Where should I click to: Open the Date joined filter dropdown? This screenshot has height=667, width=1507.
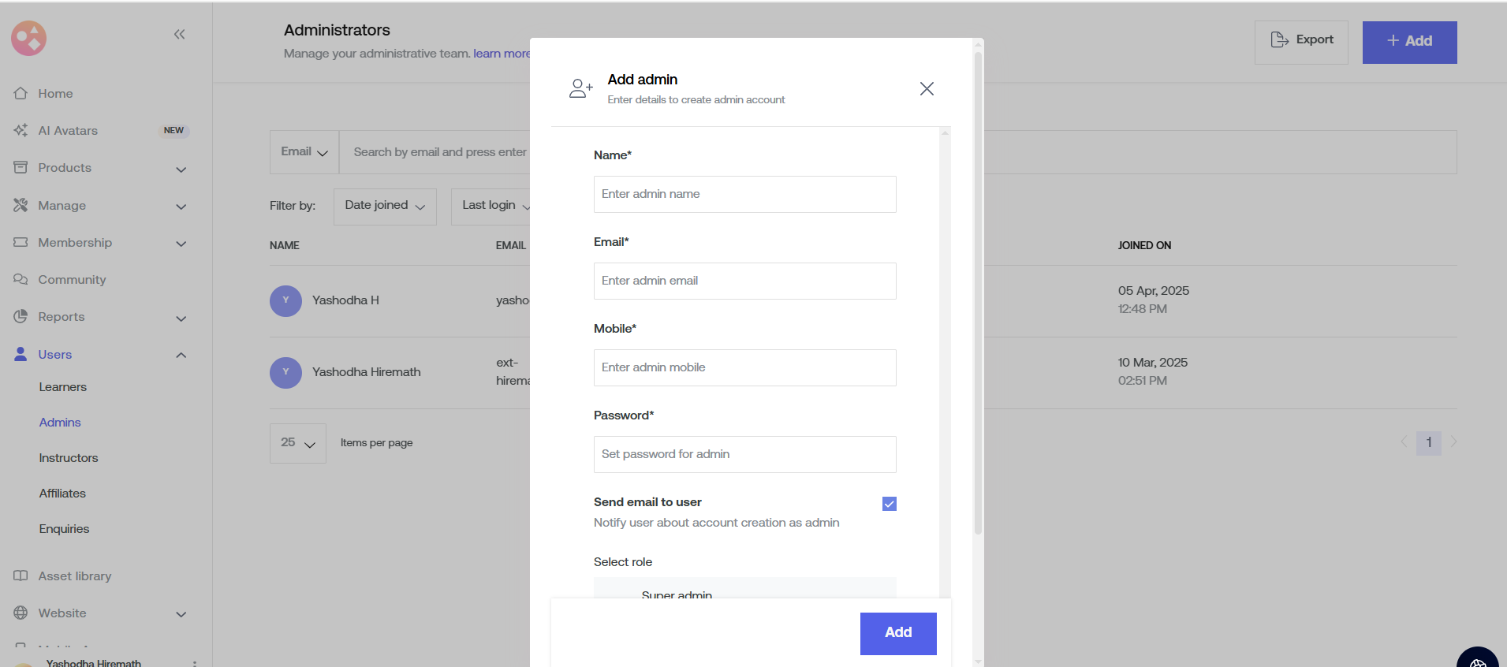[x=385, y=206]
